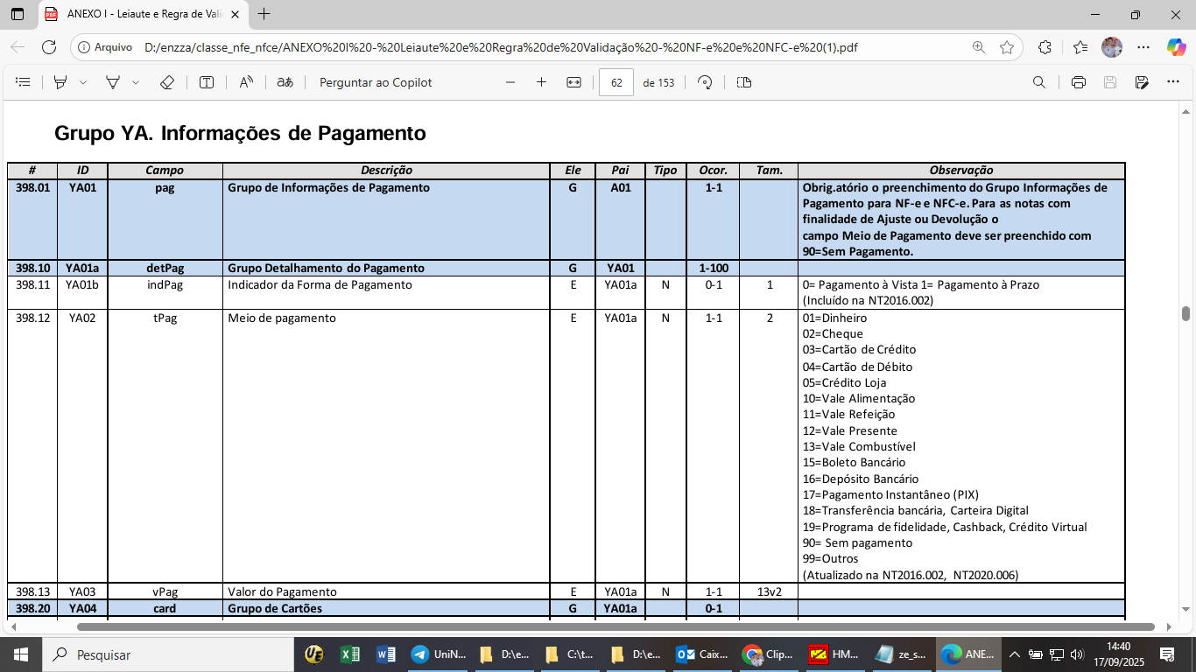Select the ANEXO I PDF browser tab
This screenshot has width=1196, height=672.
pos(140,14)
